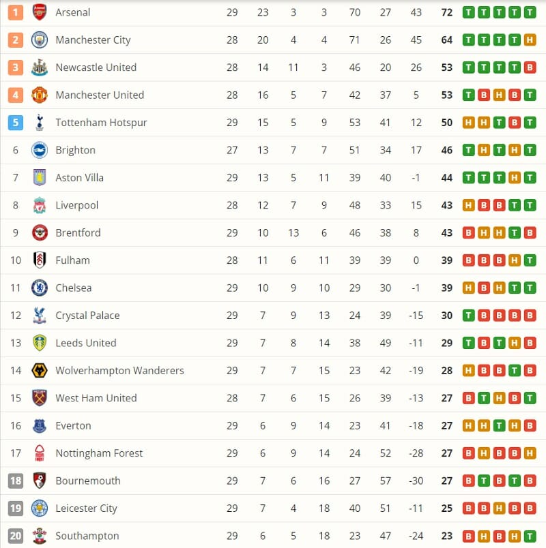The width and height of the screenshot is (546, 548).
Task: Go to the Nottingham Forest team page
Action: (x=99, y=453)
